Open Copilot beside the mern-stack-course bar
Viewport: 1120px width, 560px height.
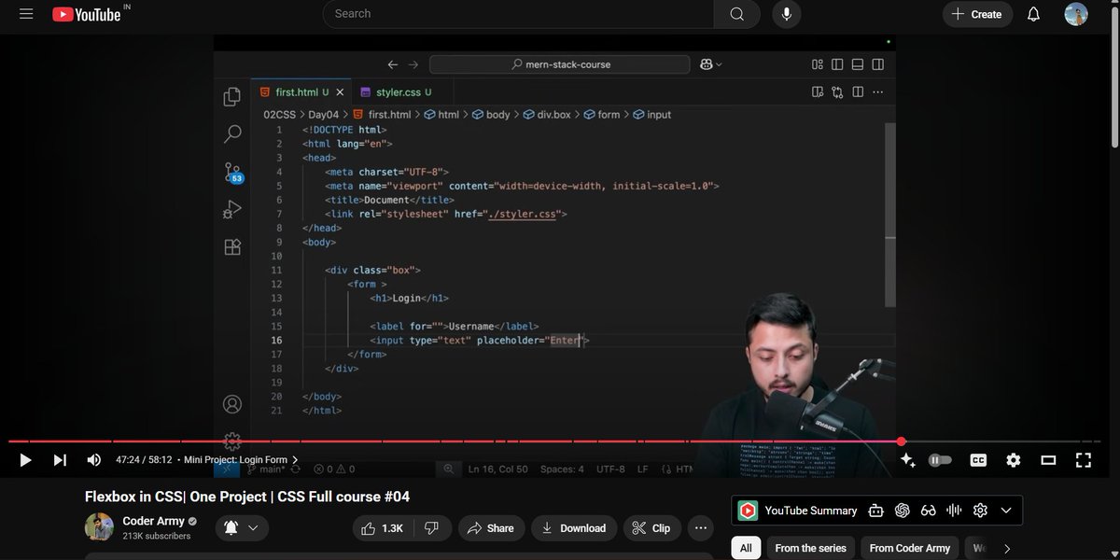pos(707,63)
